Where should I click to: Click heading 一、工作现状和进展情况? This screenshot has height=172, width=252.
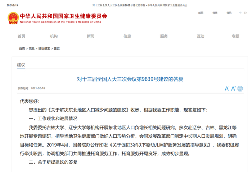[x=53, y=119]
